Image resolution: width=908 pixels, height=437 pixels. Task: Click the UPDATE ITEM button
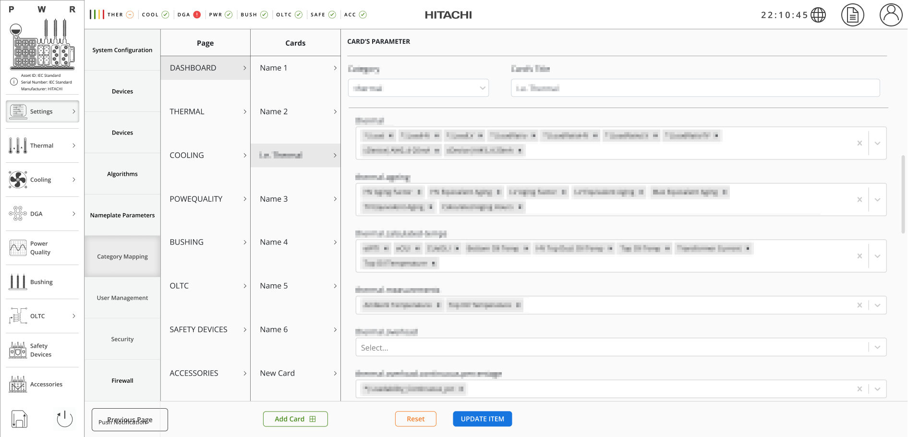(483, 419)
